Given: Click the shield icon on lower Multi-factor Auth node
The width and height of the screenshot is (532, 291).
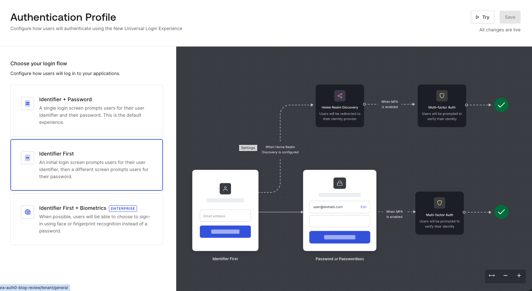Looking at the screenshot, I should tap(439, 203).
